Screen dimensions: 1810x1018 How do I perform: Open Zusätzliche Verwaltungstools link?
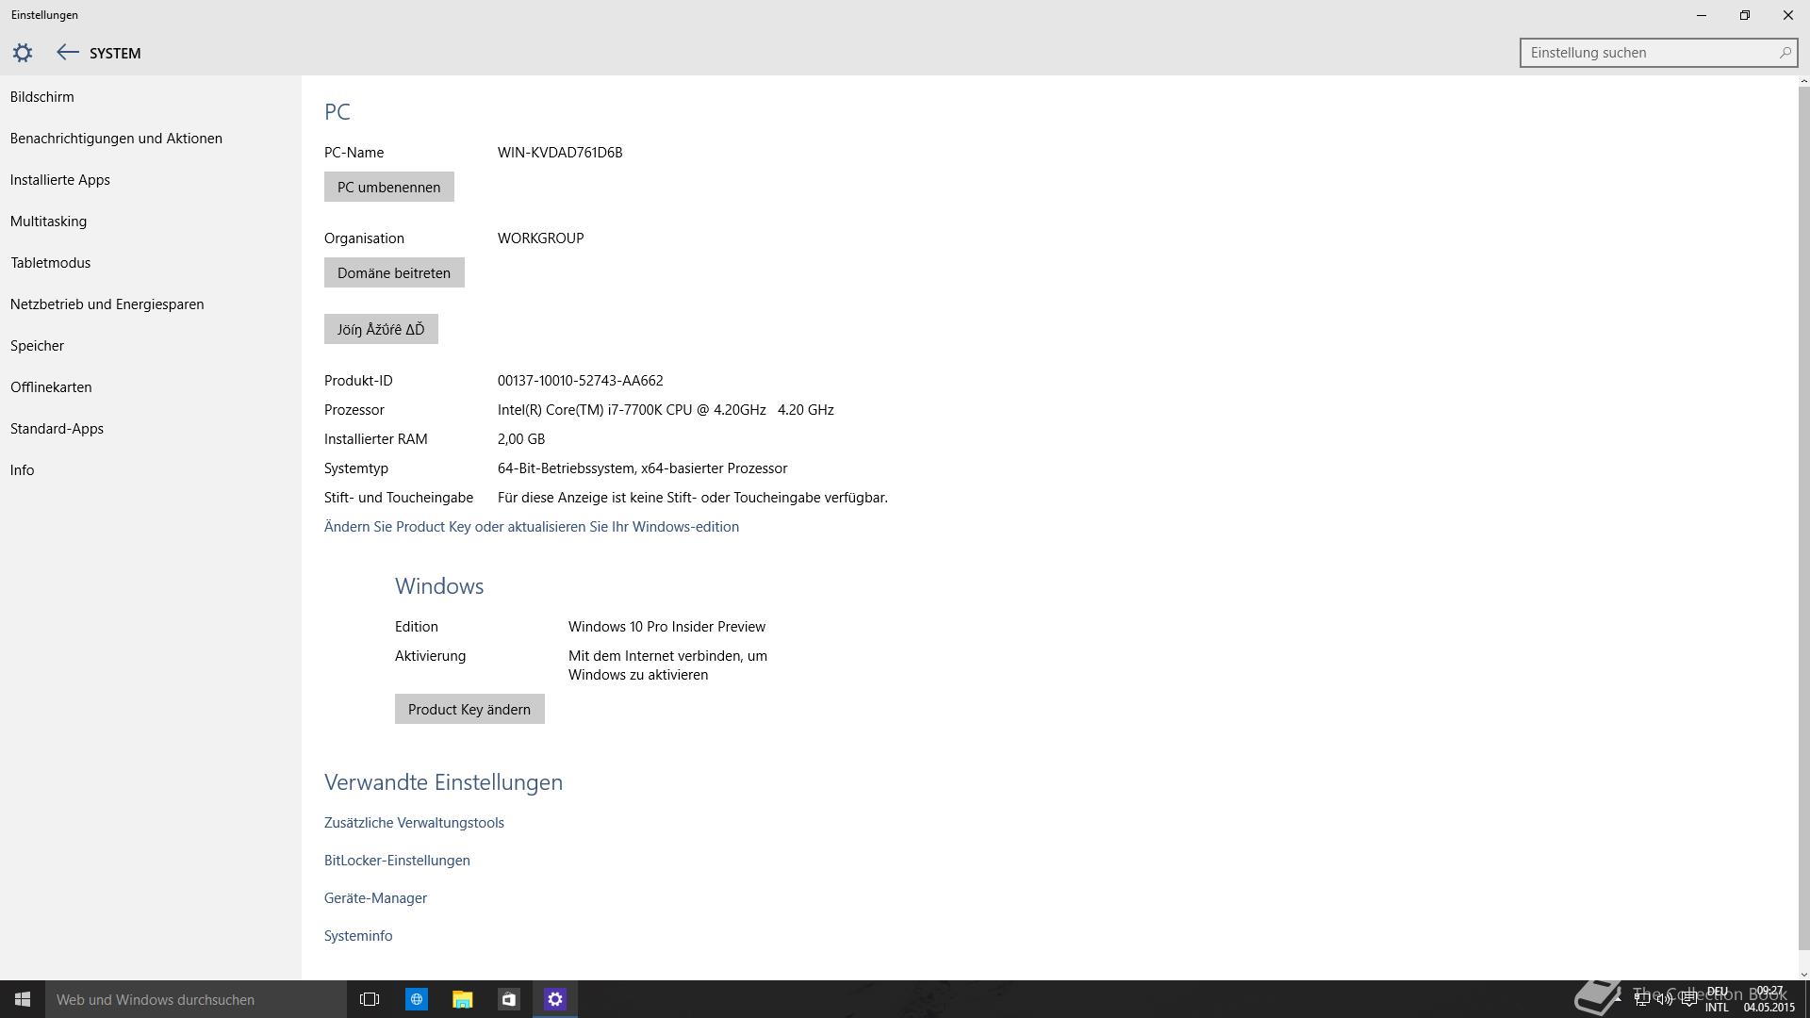tap(414, 822)
